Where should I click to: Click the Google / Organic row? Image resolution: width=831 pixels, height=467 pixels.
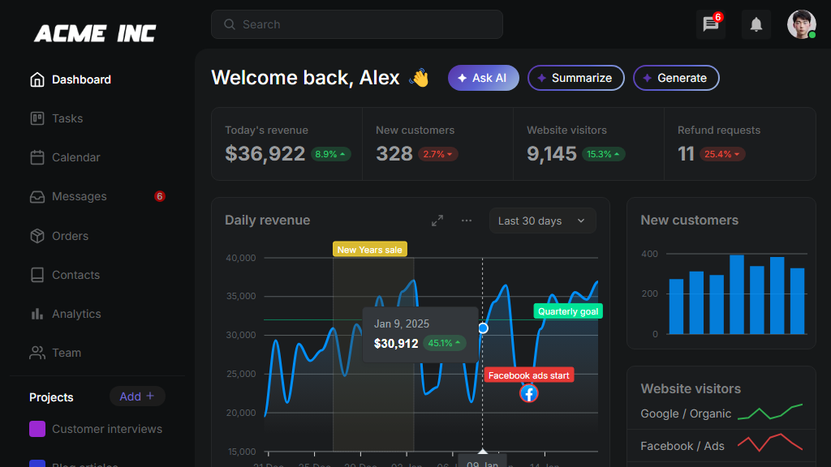point(721,413)
